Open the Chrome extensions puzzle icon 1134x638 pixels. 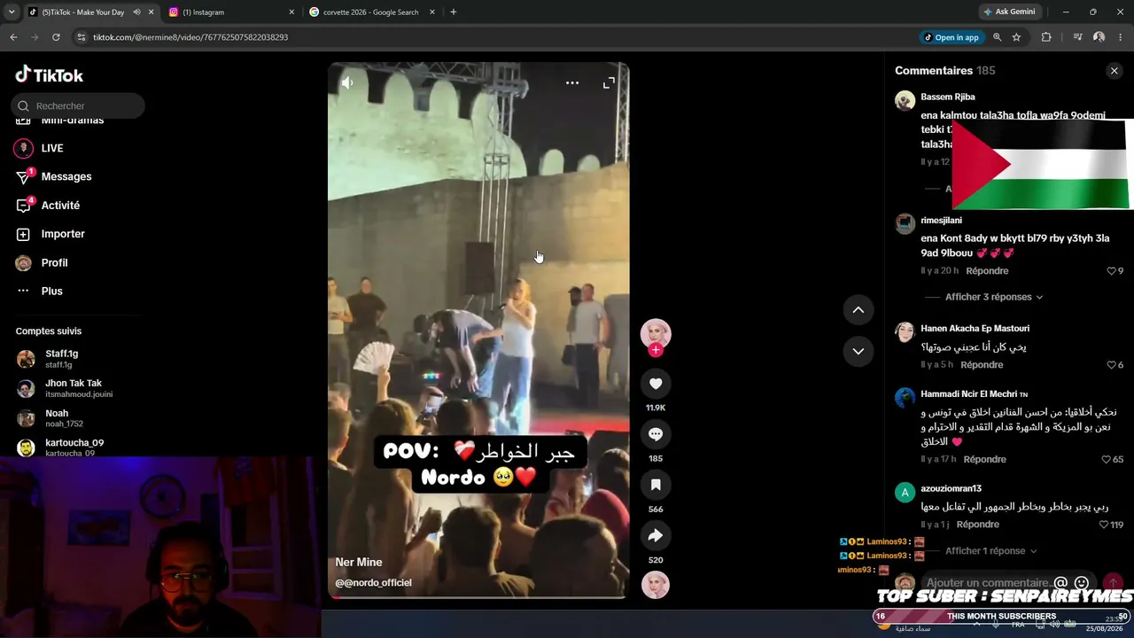1046,37
